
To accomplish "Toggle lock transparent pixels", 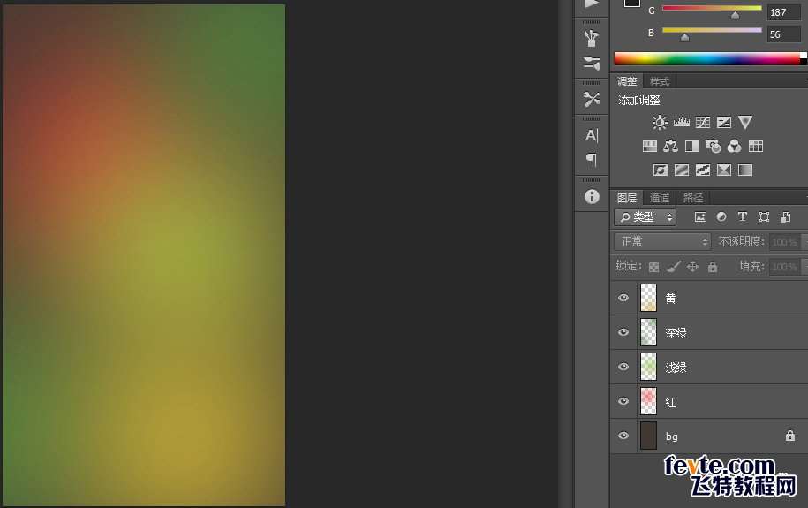I will [x=654, y=267].
